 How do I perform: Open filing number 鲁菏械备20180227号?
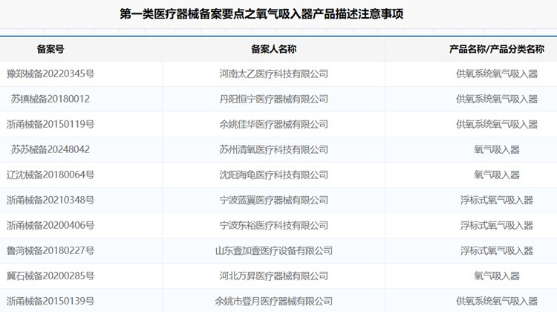51,251
